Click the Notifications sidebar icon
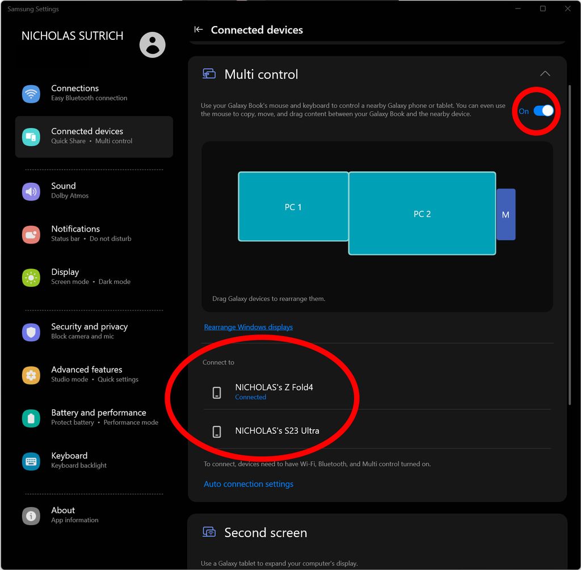The image size is (581, 570). coord(31,234)
